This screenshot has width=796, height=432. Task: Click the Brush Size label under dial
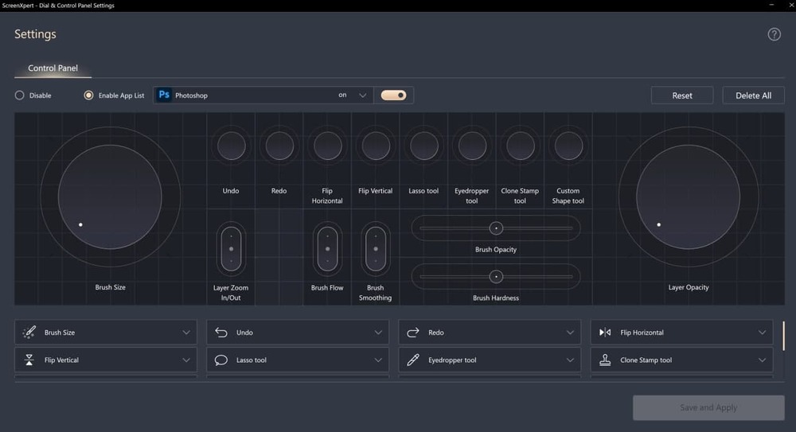pos(110,287)
